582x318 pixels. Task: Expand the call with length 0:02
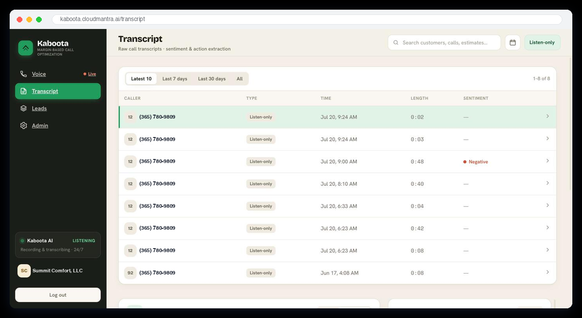coord(547,116)
